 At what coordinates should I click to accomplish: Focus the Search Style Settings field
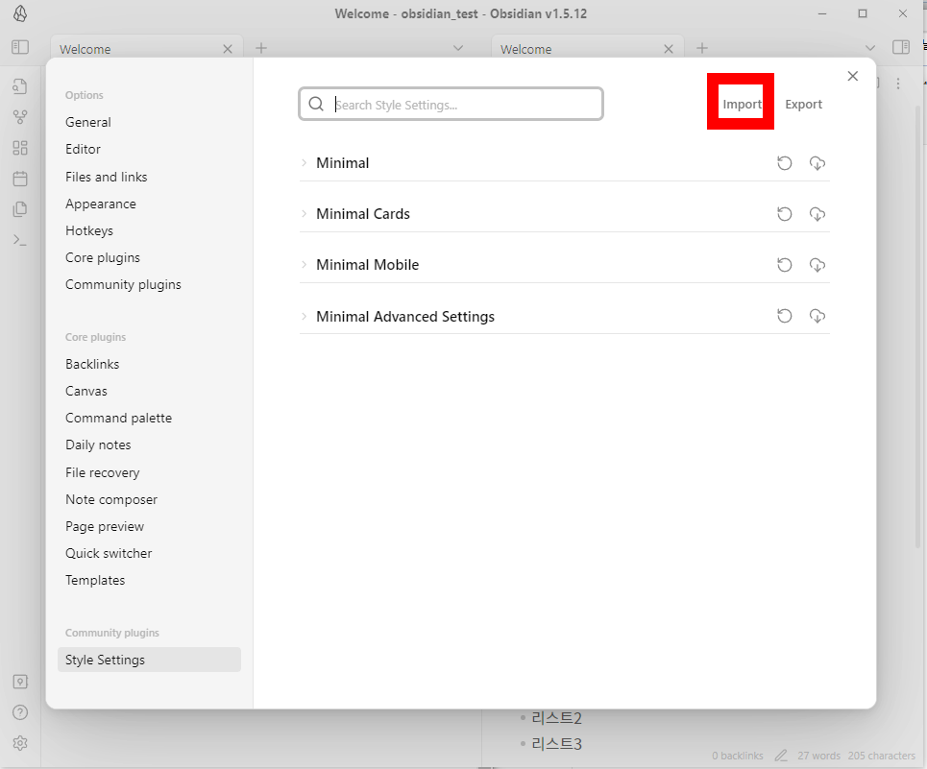coord(451,104)
